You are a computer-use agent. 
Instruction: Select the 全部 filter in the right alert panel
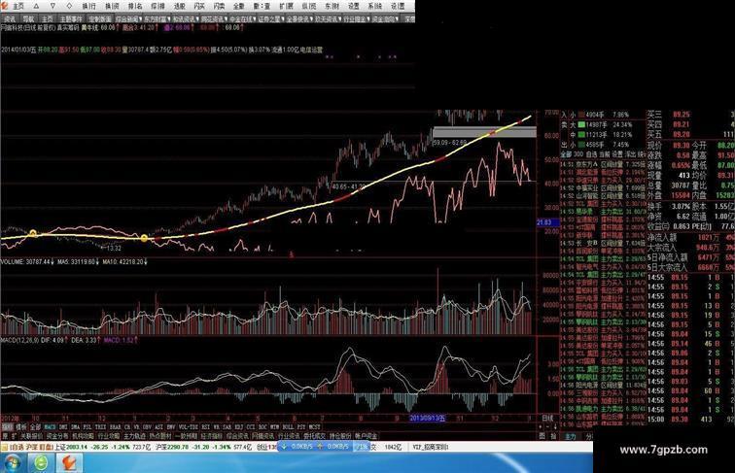pos(566,154)
